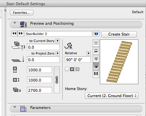Image resolution: width=146 pixels, height=116 pixels.
Task: Click the mirrored symbol icon
Action: pos(78,69)
